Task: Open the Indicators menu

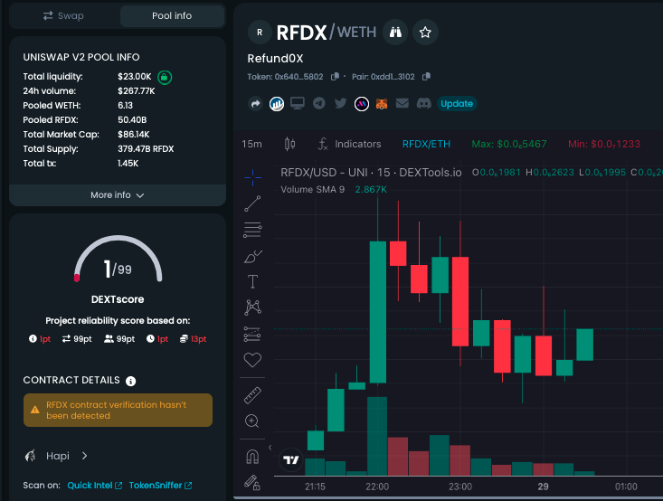Action: click(349, 144)
